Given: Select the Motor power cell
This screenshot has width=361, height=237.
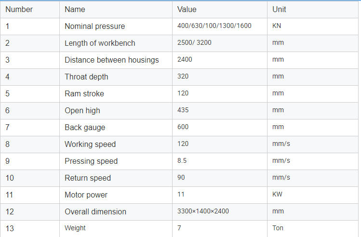Looking at the screenshot, I should click(x=86, y=195).
